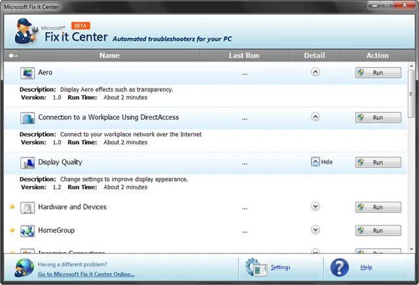The width and height of the screenshot is (419, 285).
Task: Sort list by Last Run column
Action: pos(244,56)
